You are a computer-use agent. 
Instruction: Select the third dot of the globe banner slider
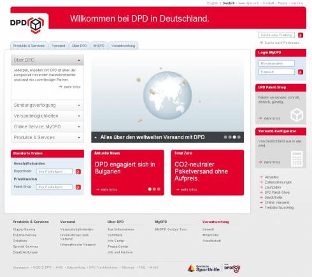234,137
